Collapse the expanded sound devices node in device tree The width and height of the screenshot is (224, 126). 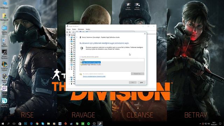[x=69, y=69]
